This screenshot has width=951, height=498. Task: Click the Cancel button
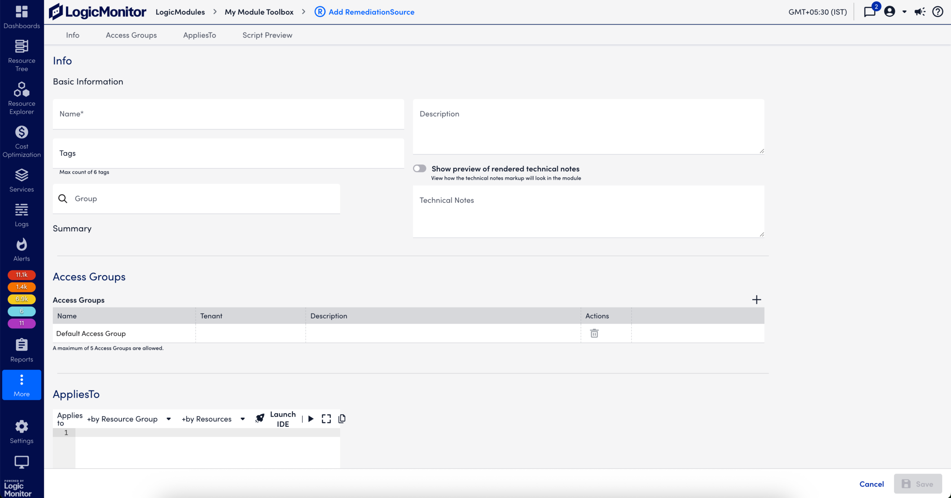click(x=872, y=484)
